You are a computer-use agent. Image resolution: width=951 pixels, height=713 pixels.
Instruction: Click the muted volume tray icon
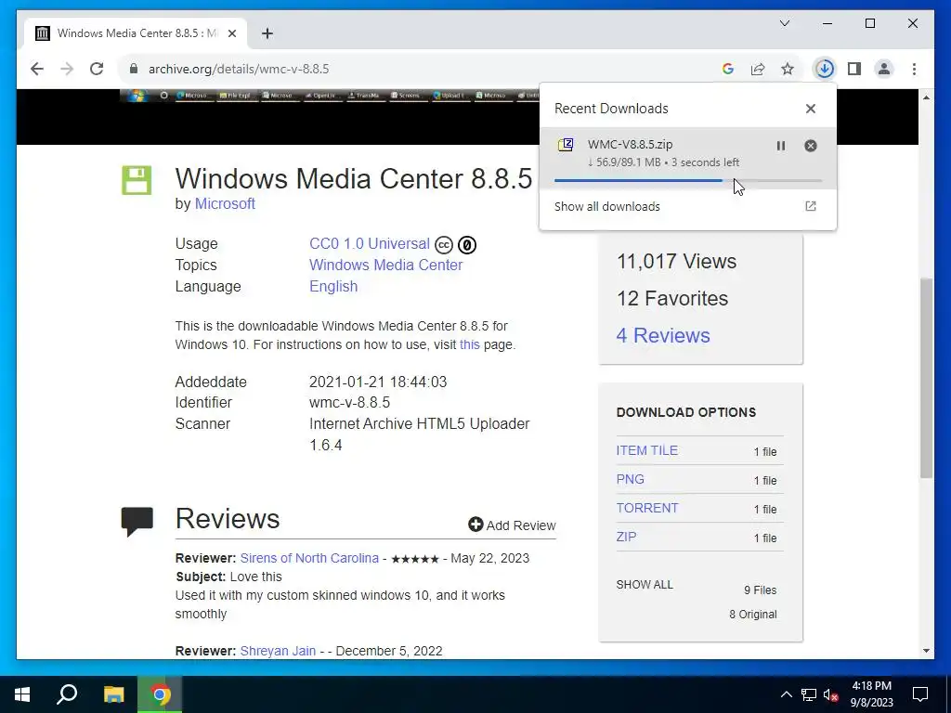click(x=831, y=694)
